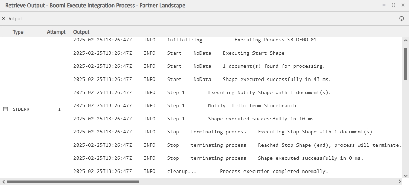Click the vertical scrollbar thumb
Image resolution: width=409 pixels, height=185 pixels.
pyautogui.click(x=406, y=64)
